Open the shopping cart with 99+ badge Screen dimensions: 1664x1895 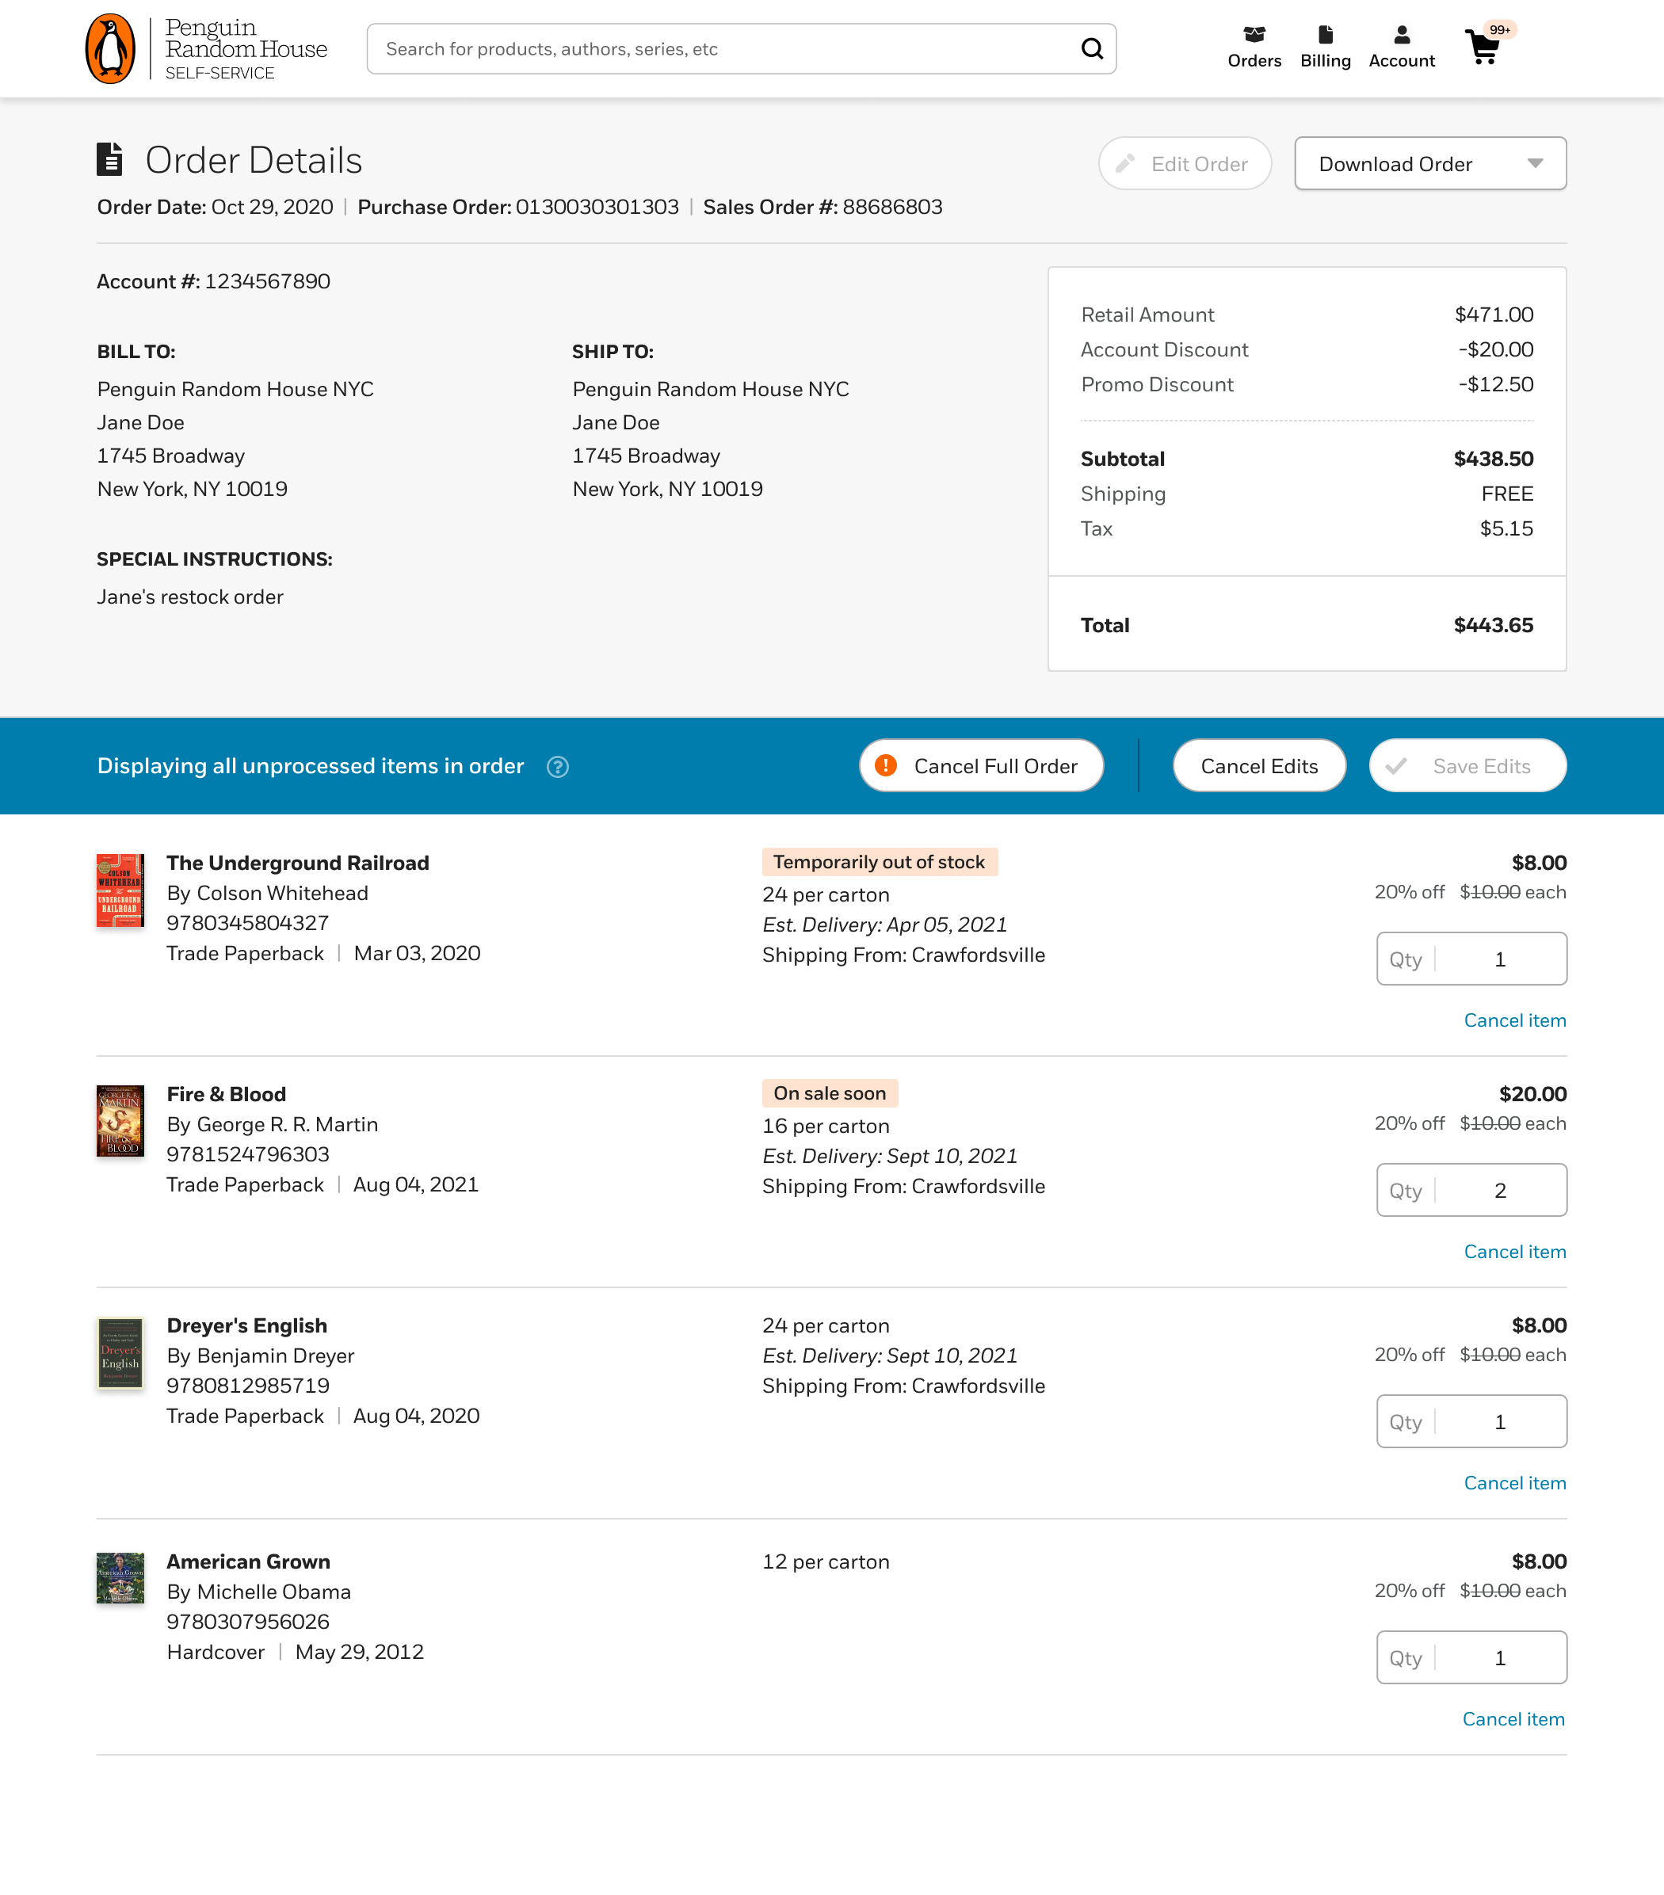(x=1484, y=47)
